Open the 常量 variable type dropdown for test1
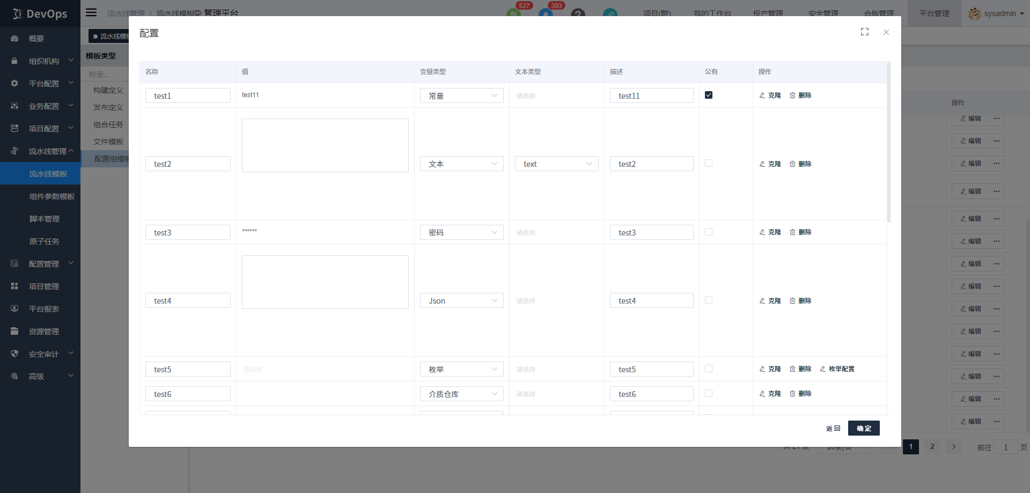Viewport: 1030px width, 493px height. 461,95
